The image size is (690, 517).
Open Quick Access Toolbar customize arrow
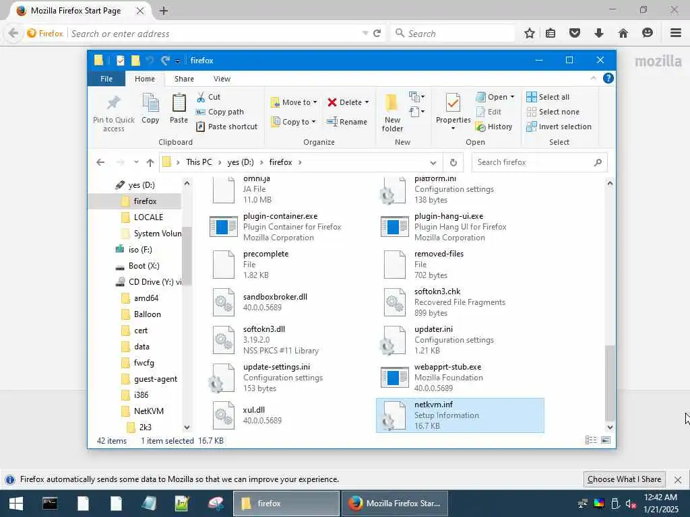click(177, 61)
